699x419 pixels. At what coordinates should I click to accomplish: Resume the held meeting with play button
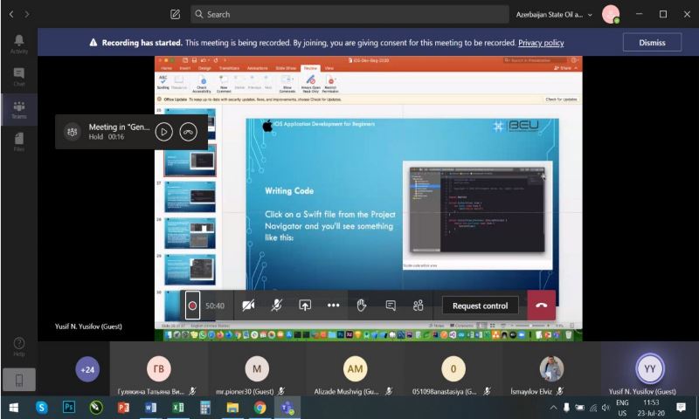click(164, 132)
